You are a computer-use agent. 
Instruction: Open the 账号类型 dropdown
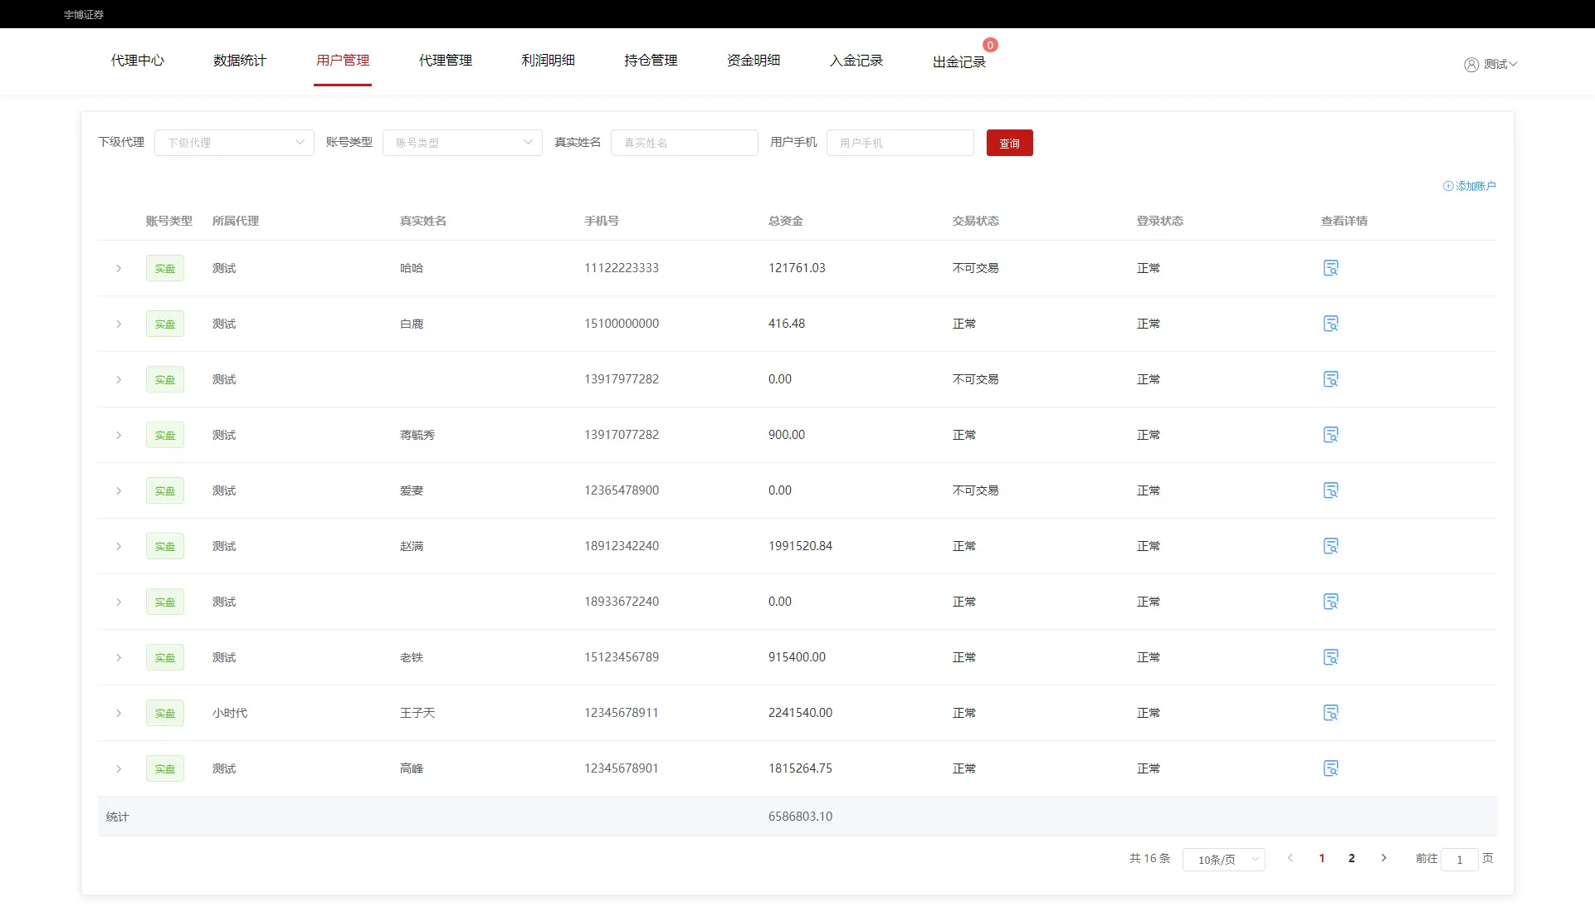462,143
